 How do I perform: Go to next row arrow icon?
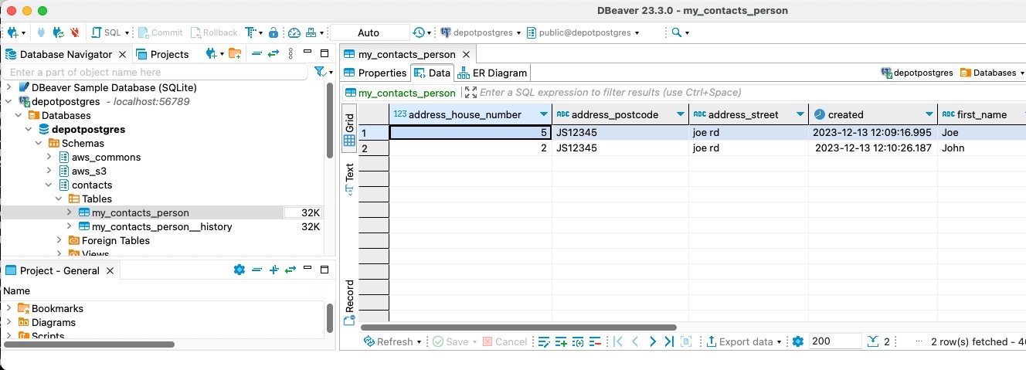point(653,341)
